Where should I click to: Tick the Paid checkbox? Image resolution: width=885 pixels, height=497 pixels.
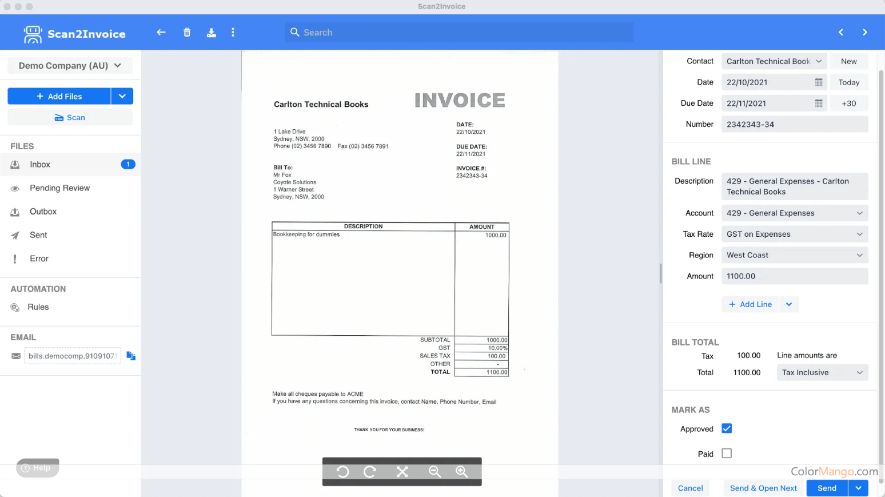727,454
